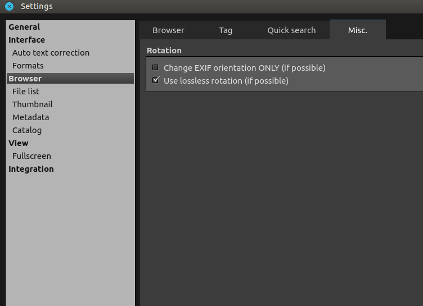Image resolution: width=423 pixels, height=306 pixels.
Task: Show Thumbnail settings page
Action: (32, 104)
